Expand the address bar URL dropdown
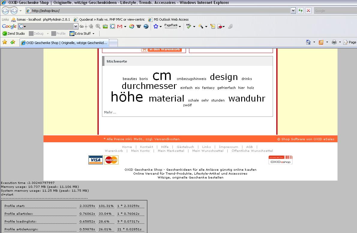The width and height of the screenshot is (357, 233). (x=293, y=11)
